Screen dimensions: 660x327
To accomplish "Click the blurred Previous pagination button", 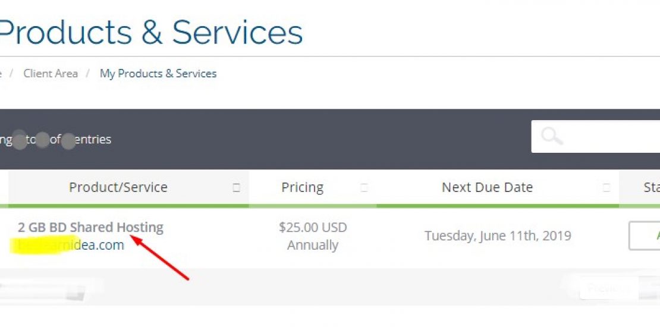I will 601,288.
